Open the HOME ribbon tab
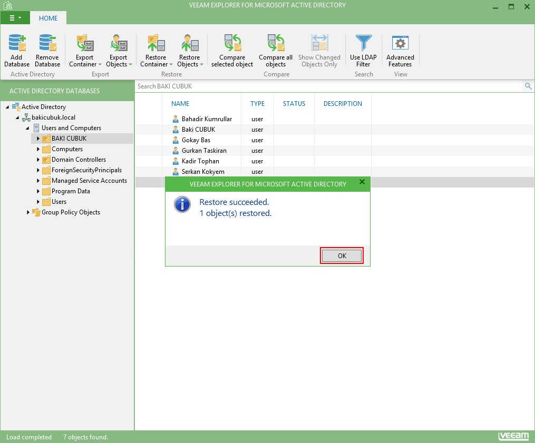This screenshot has height=443, width=535. point(48,18)
